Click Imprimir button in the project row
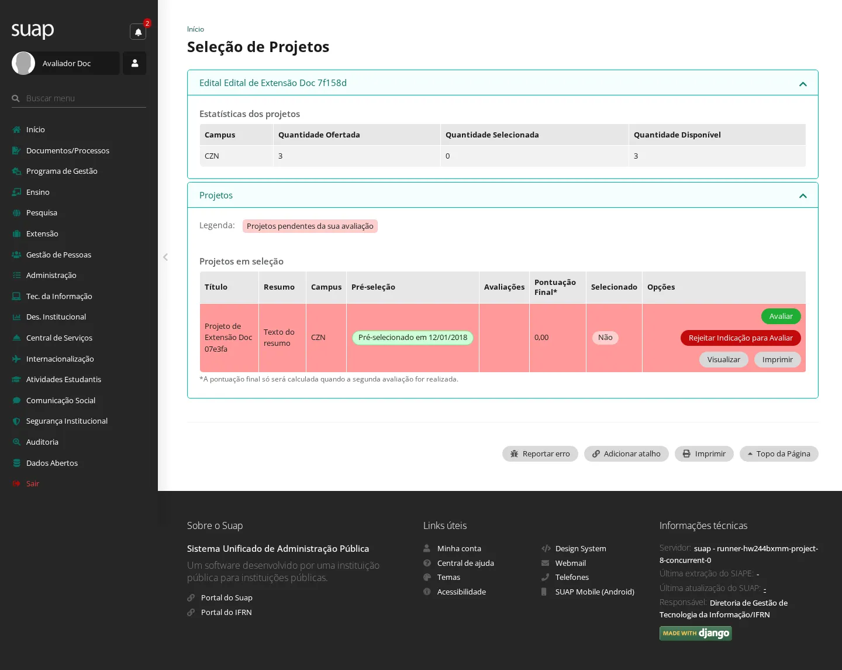Viewport: 842px width, 670px height. [x=778, y=359]
